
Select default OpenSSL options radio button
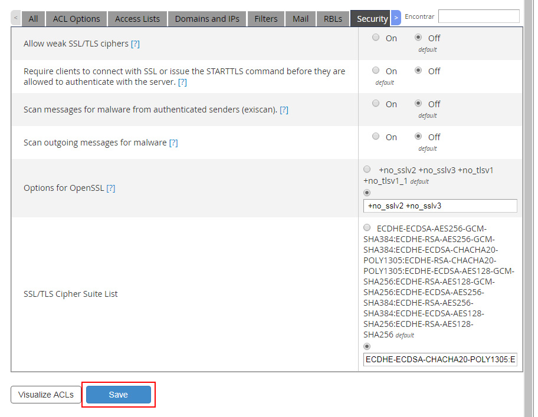coord(368,170)
